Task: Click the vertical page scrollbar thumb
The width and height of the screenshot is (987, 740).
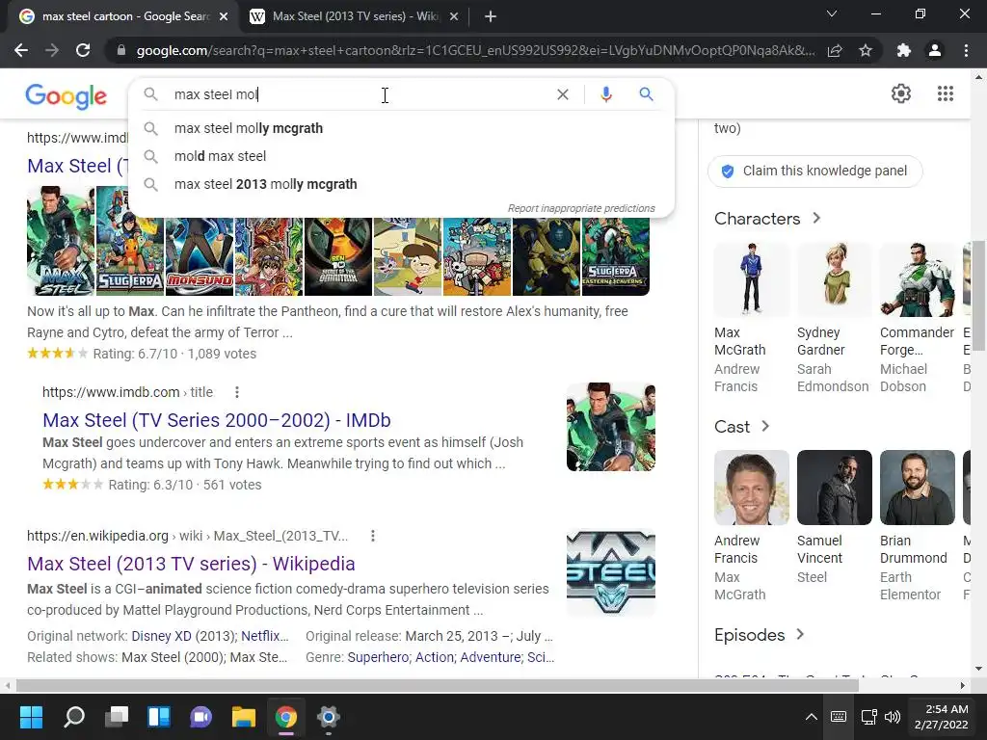Action: 978,296
